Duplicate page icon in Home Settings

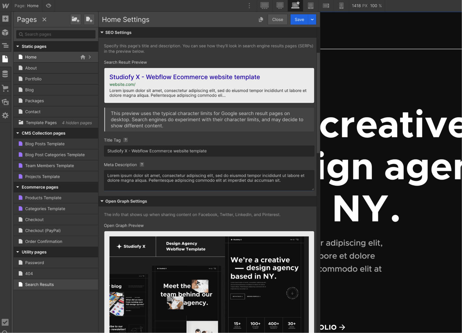click(x=261, y=19)
